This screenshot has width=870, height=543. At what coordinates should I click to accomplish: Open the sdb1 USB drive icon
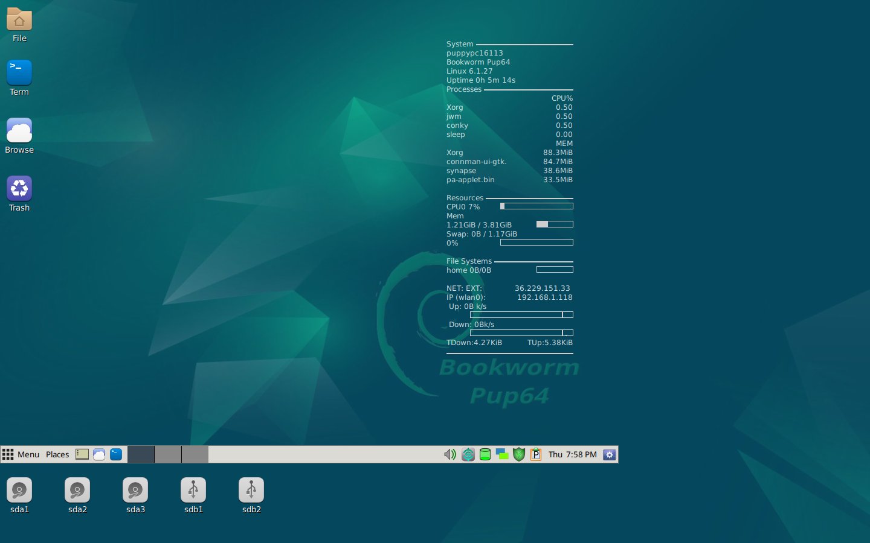click(193, 490)
